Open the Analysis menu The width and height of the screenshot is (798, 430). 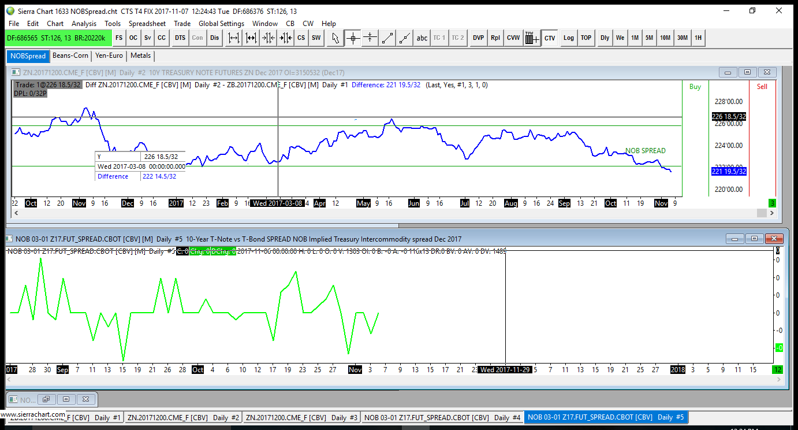(84, 24)
